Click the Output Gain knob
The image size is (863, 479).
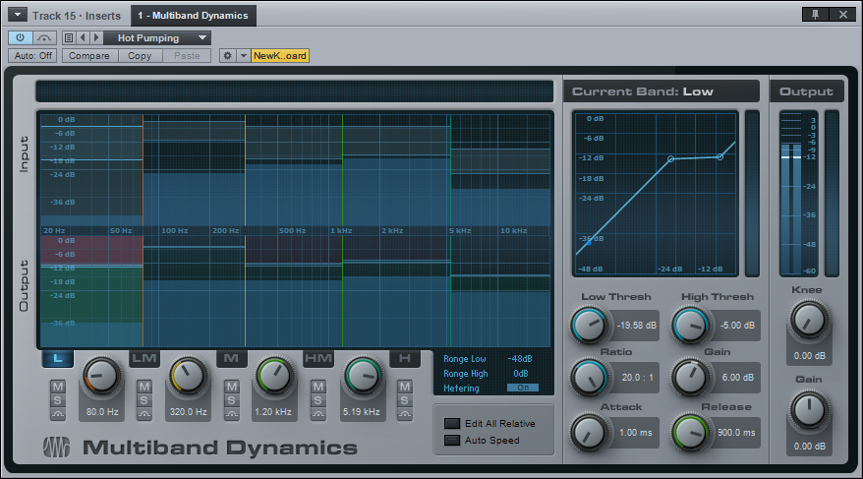pos(809,410)
